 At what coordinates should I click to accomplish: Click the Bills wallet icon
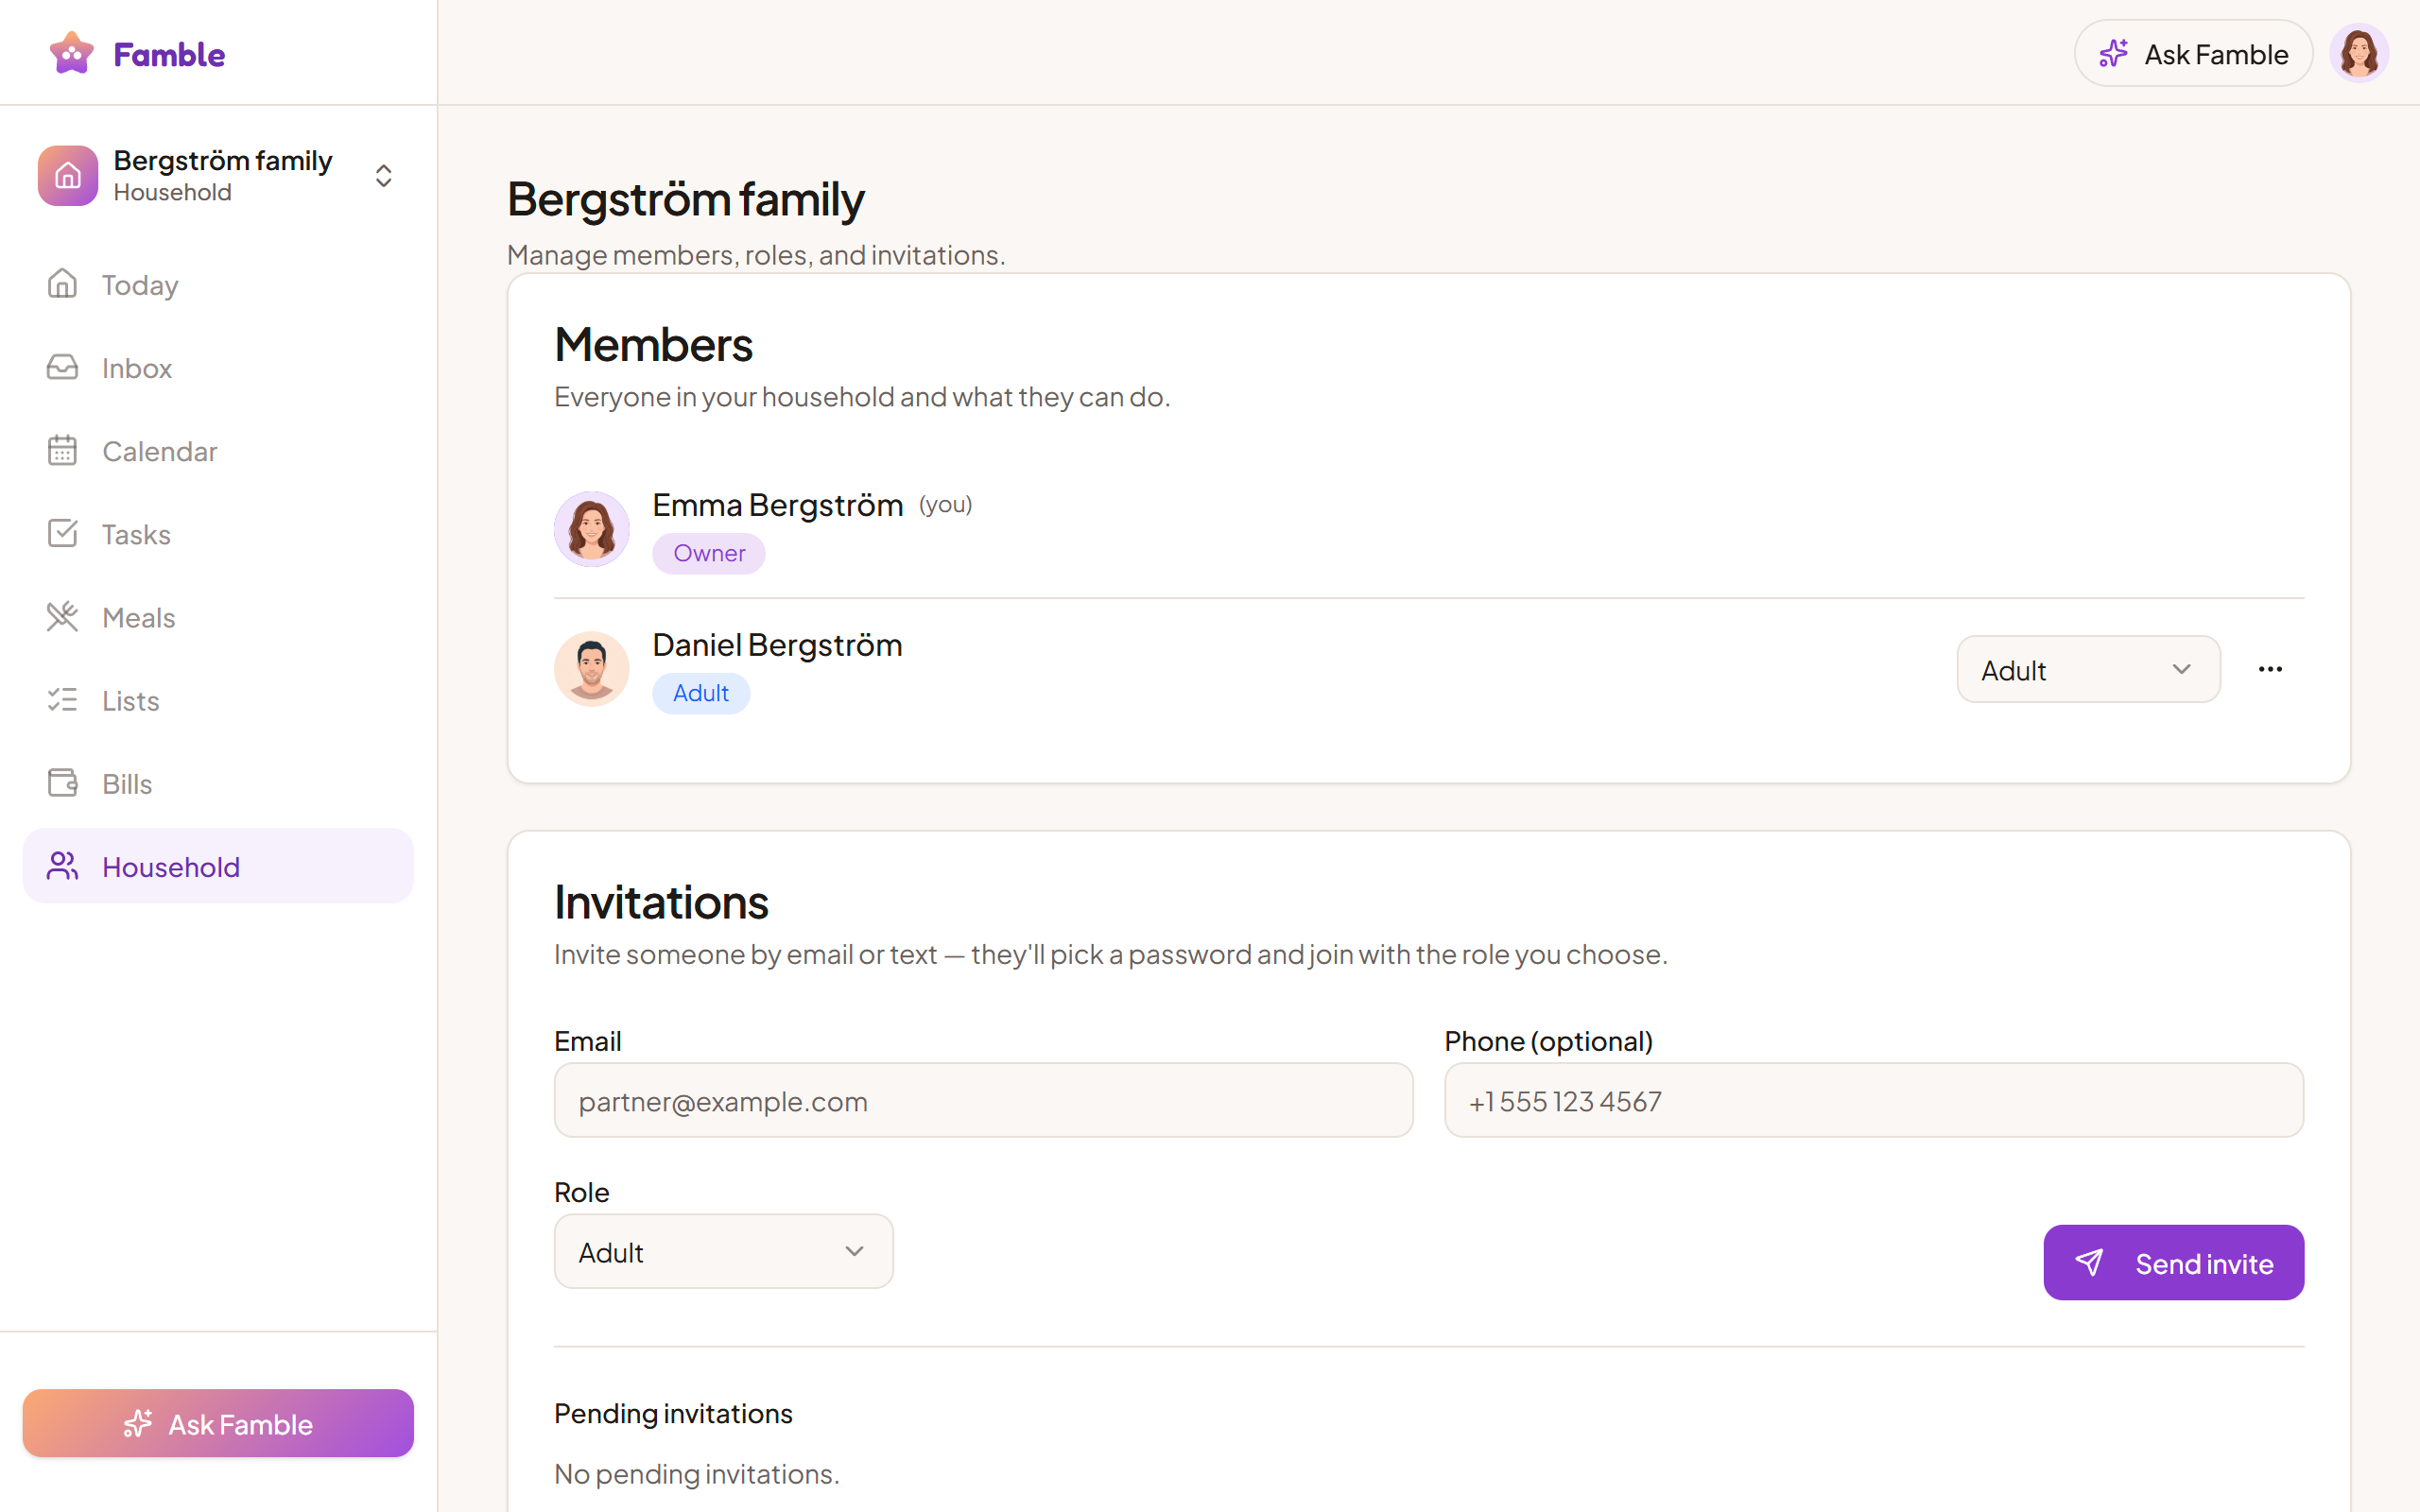(x=62, y=782)
